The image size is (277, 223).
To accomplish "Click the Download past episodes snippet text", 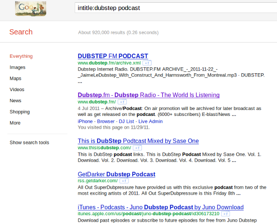I will 167,220.
